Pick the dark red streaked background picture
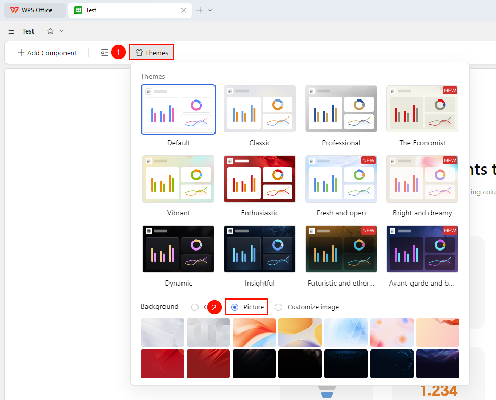This screenshot has width=496, height=400. point(208,363)
